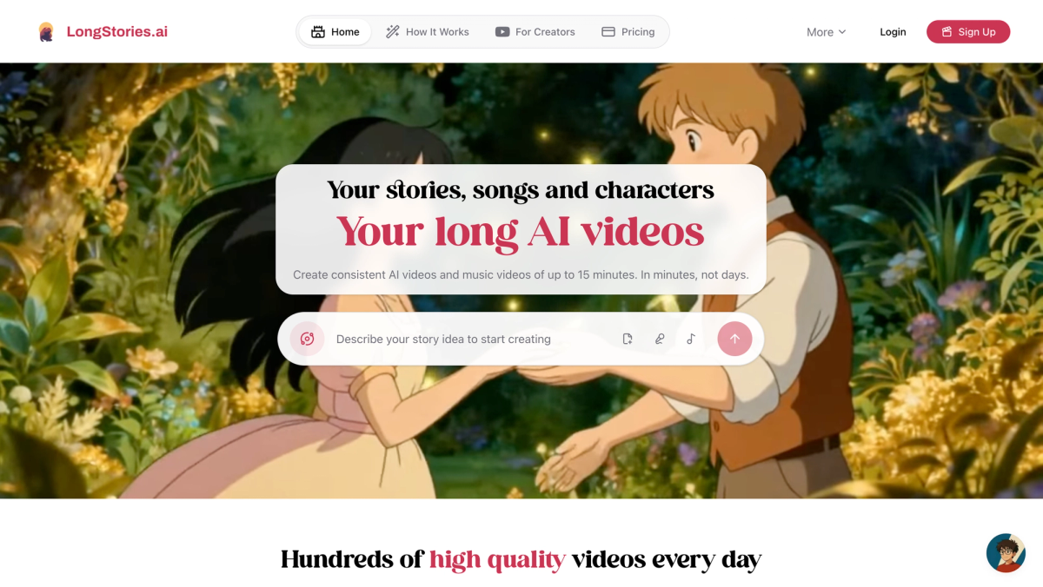Click the link icon in the prompt bar
Image resolution: width=1043 pixels, height=587 pixels.
(660, 339)
